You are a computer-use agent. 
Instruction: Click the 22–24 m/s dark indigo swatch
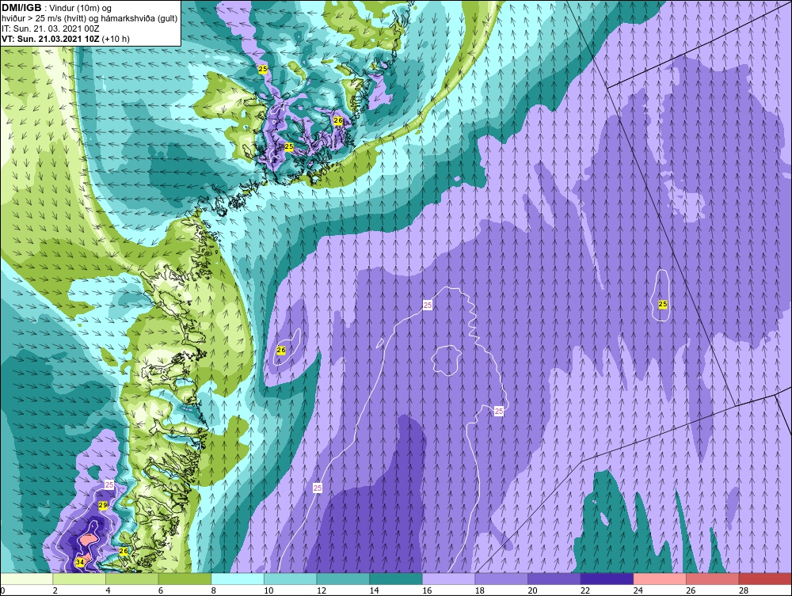(607, 579)
